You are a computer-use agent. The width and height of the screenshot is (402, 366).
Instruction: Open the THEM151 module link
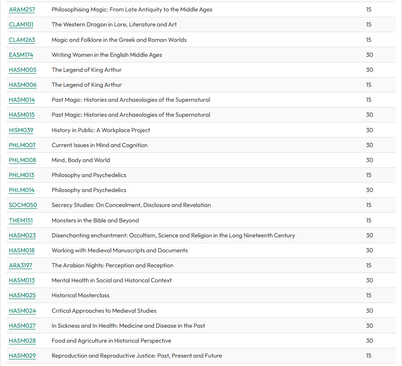tap(21, 221)
